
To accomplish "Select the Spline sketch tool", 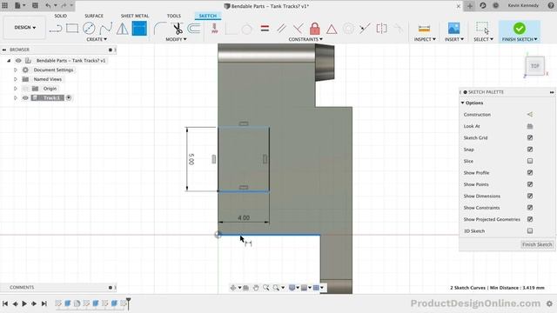I will pyautogui.click(x=106, y=29).
